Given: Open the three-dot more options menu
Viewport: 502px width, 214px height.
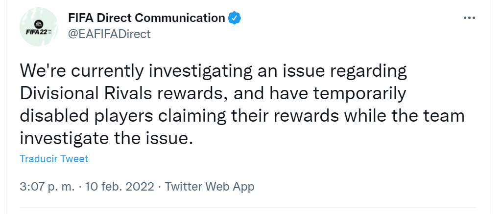Looking at the screenshot, I should point(469,18).
